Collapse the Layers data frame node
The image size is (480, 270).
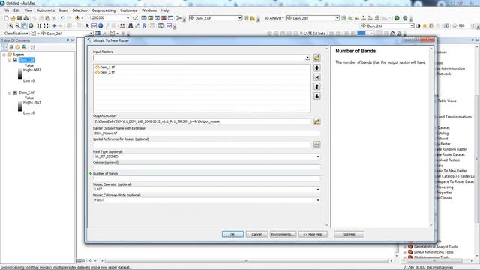4,55
